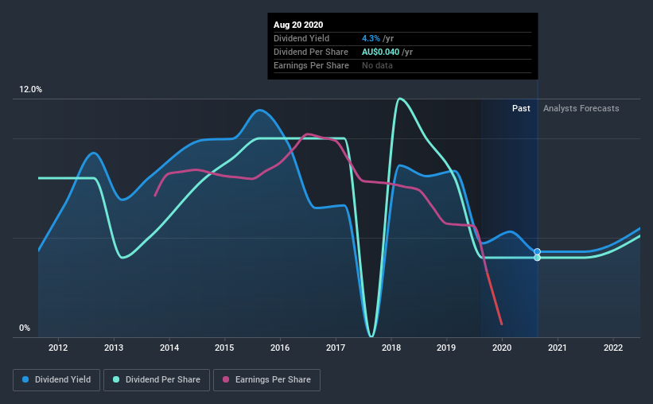Click the 2015 x-axis label

(224, 348)
